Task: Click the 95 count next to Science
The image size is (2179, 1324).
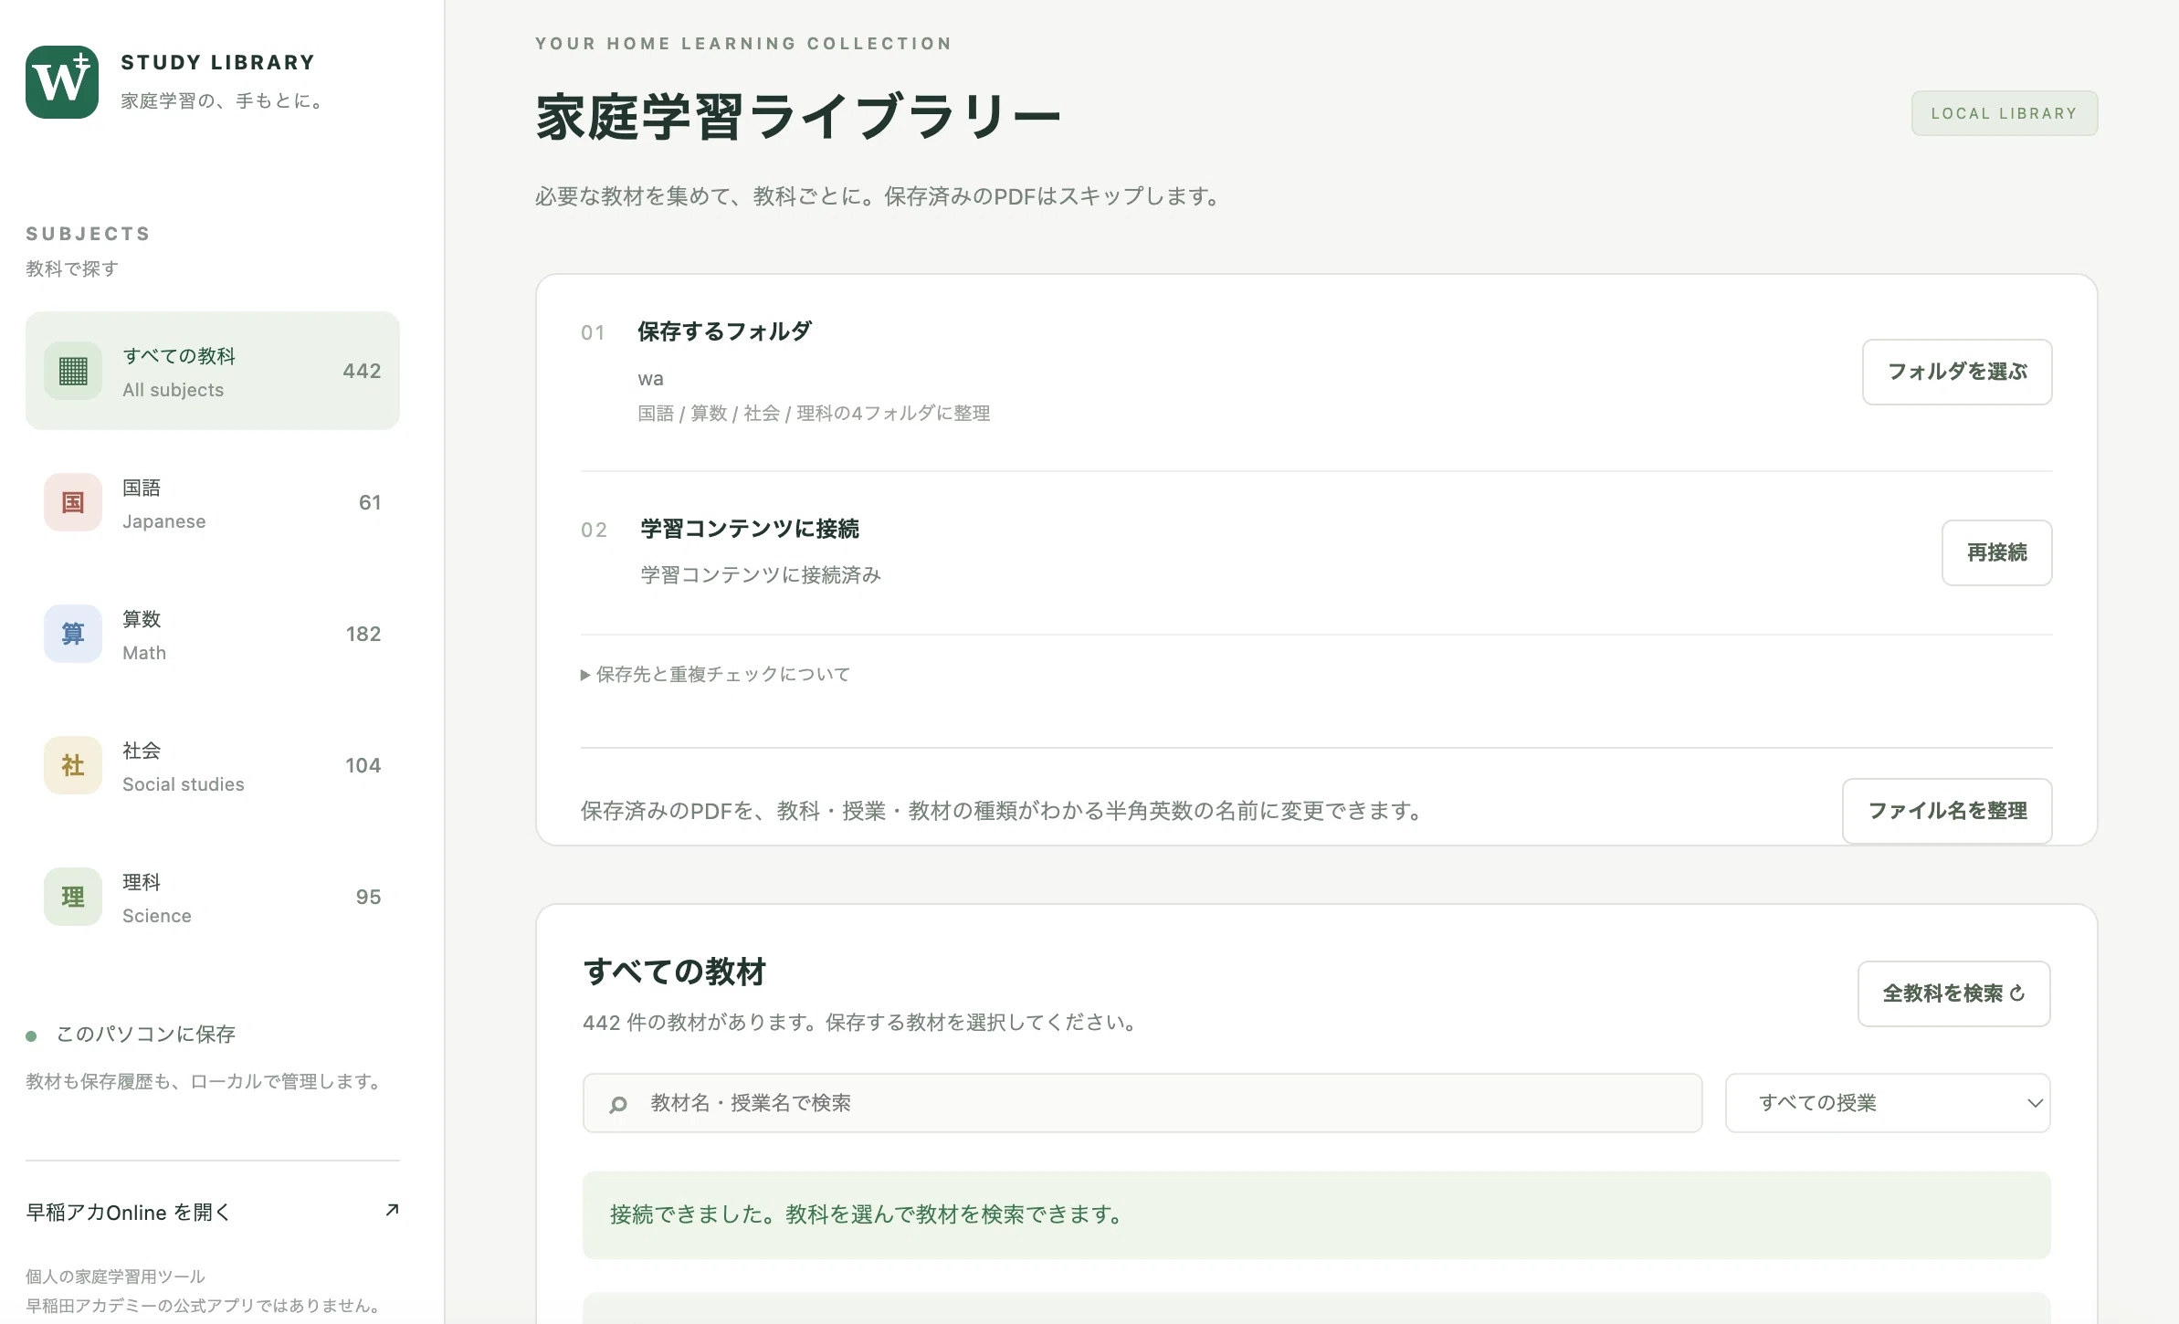Action: (x=369, y=897)
